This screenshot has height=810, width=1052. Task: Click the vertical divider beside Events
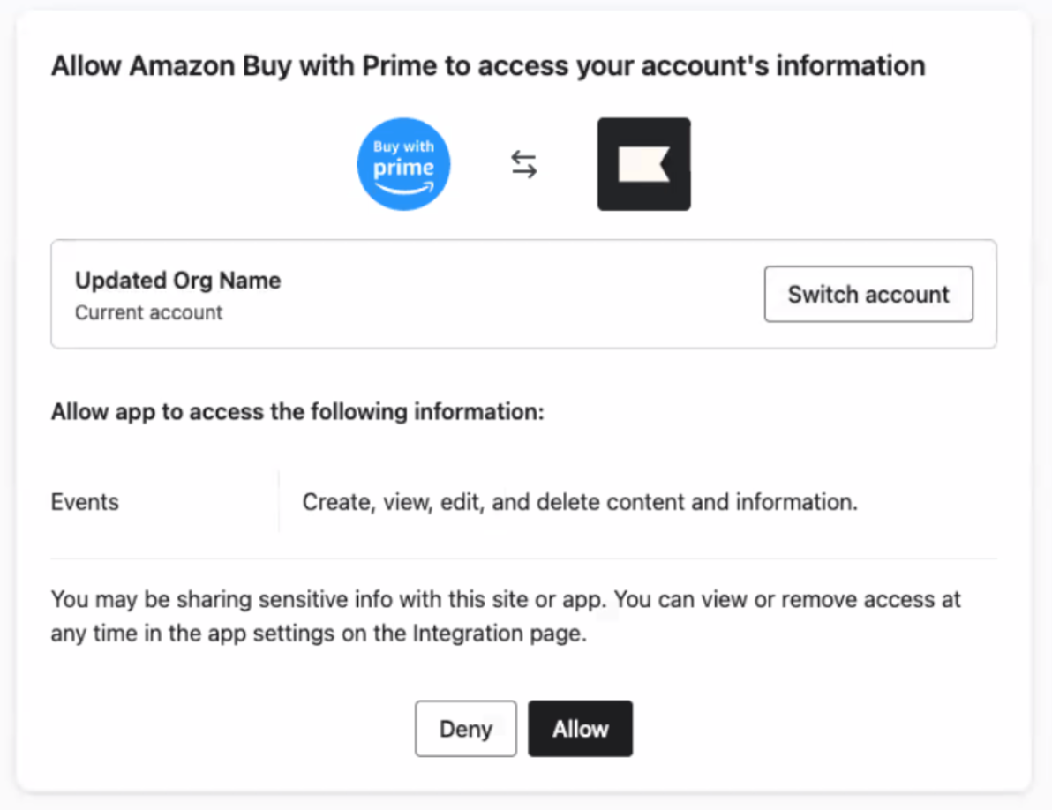click(279, 502)
